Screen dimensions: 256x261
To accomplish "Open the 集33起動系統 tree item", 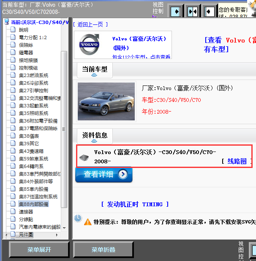I will pyautogui.click(x=33, y=106).
